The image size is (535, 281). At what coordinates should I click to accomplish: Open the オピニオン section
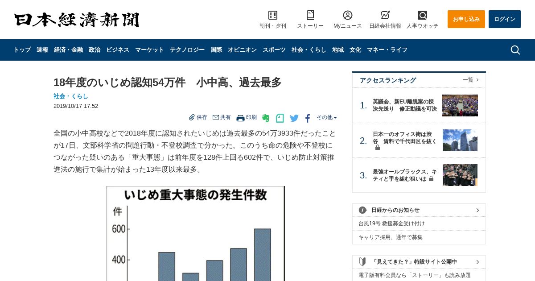tap(242, 50)
